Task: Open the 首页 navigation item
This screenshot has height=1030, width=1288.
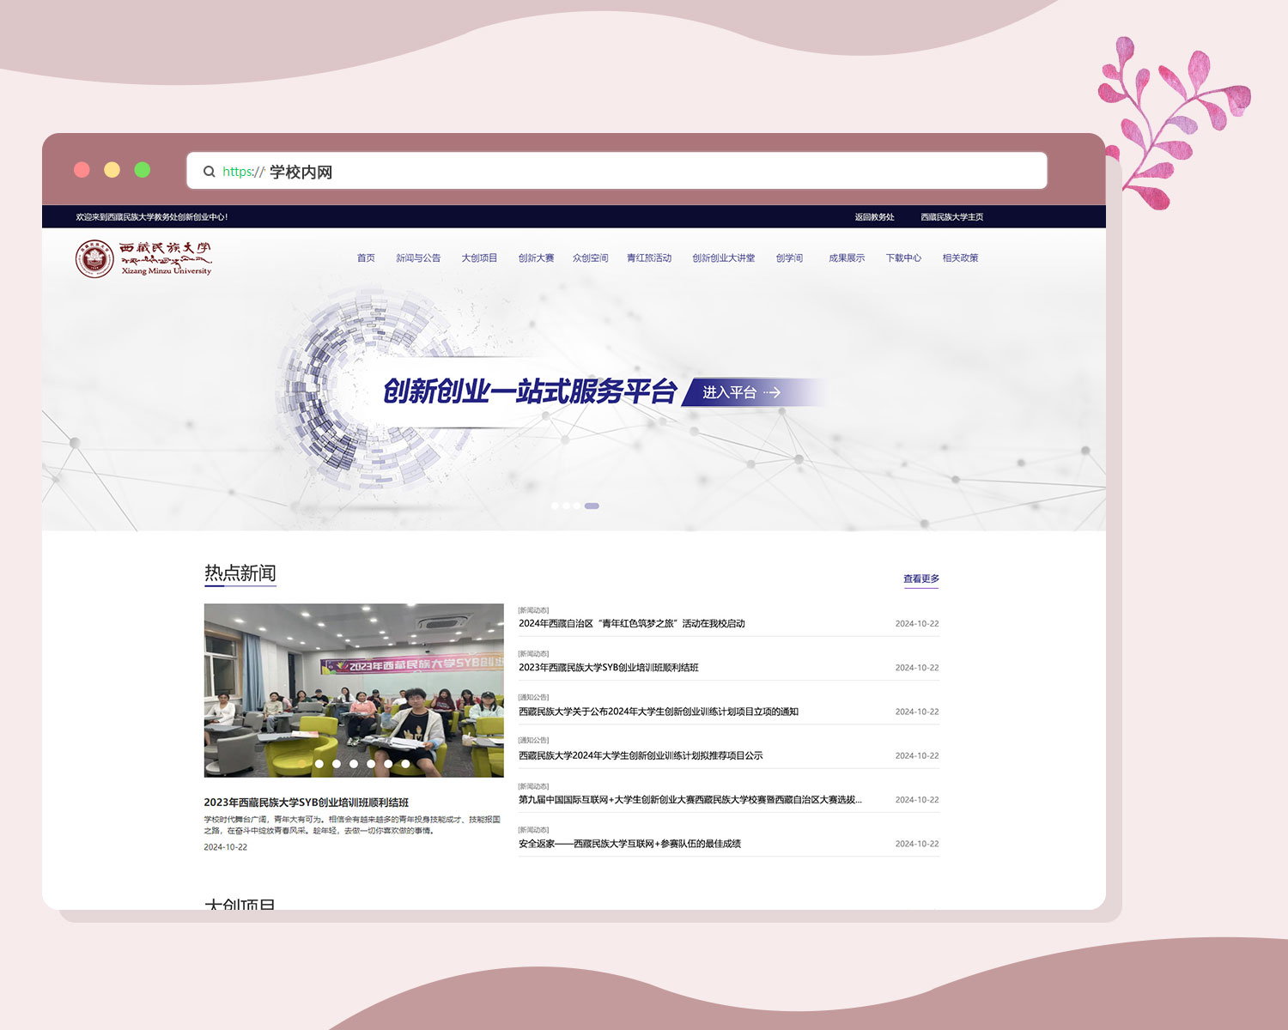Action: 366,257
